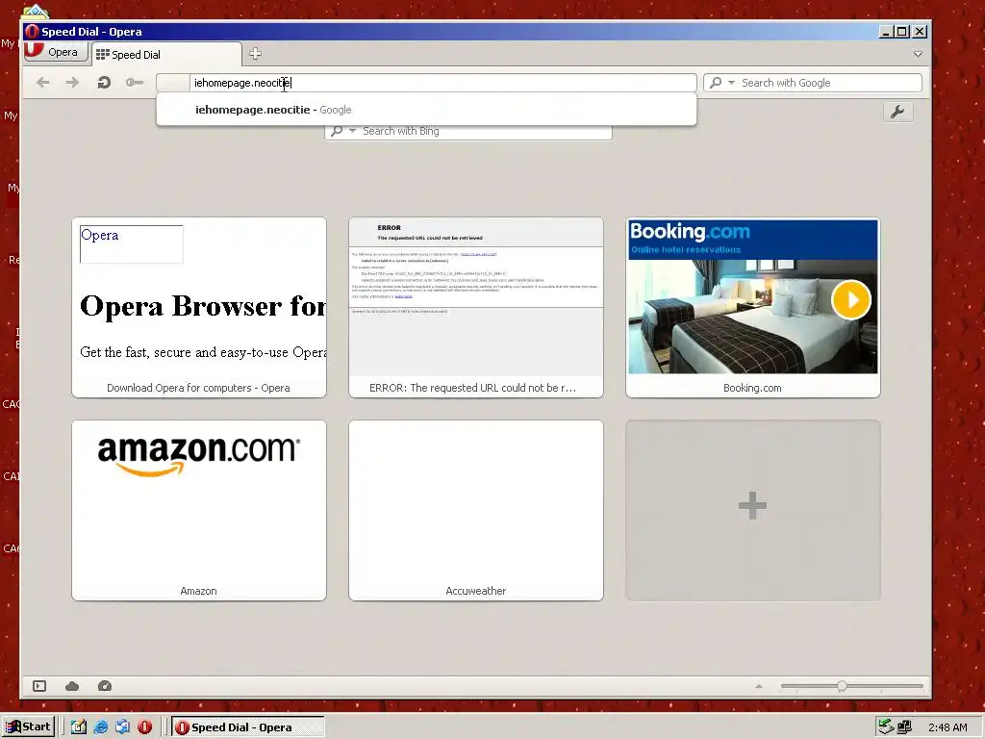Go back using the back arrow
The width and height of the screenshot is (985, 739).
coord(42,83)
